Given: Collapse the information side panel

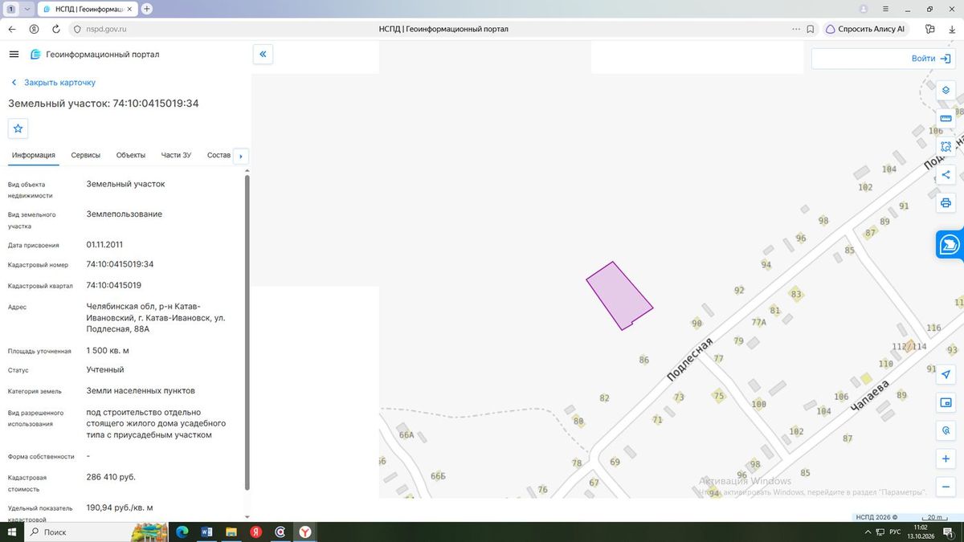Looking at the screenshot, I should click(263, 55).
